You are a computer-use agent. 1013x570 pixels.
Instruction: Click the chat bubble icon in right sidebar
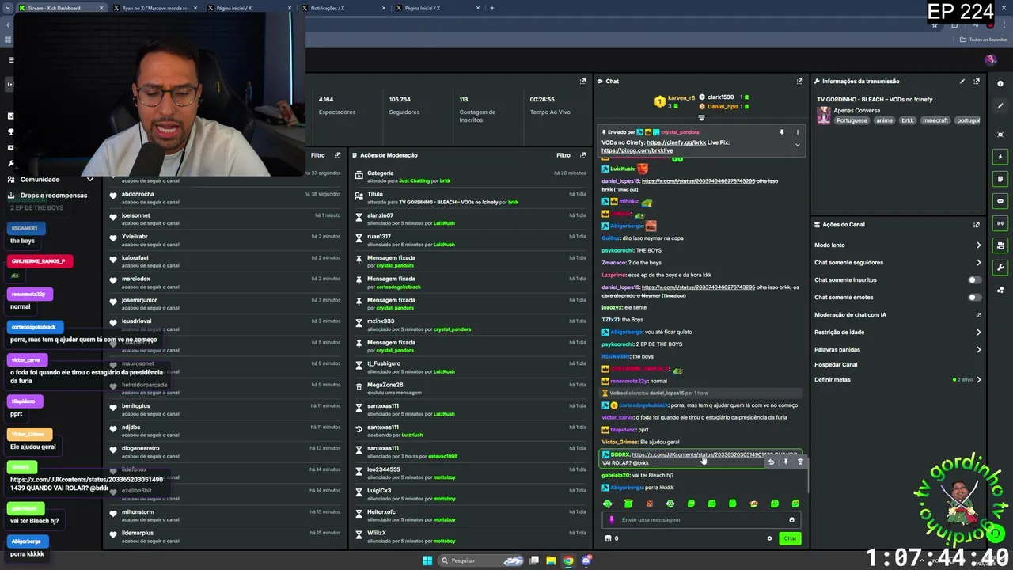1000,201
